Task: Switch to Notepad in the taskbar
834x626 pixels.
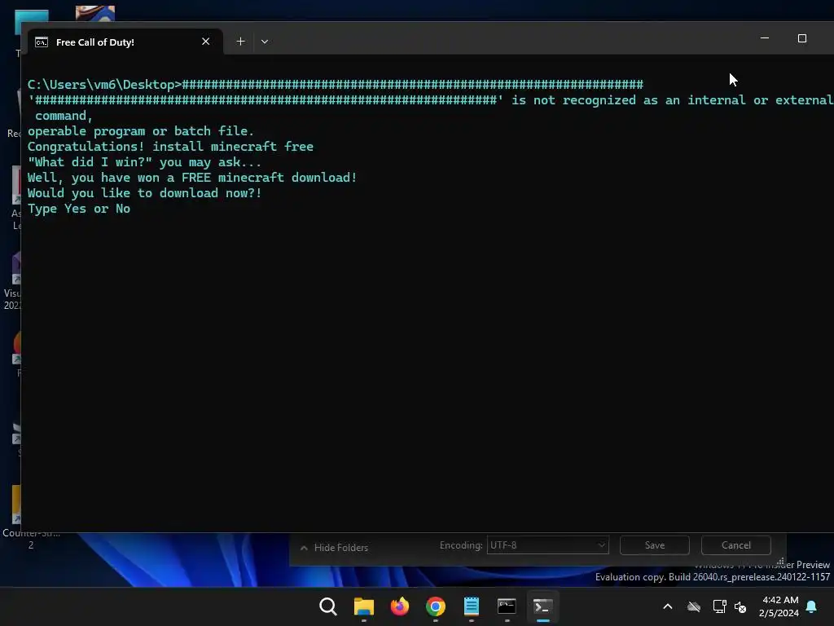Action: [472, 606]
